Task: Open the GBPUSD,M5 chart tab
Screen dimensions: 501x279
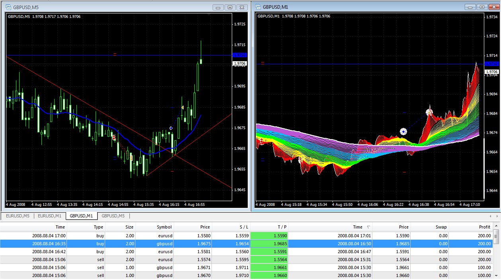Action: (x=113, y=216)
